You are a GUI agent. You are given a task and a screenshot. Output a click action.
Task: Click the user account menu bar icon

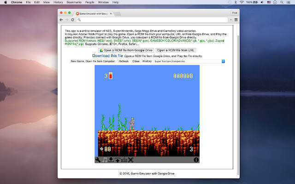pyautogui.click(x=275, y=2)
